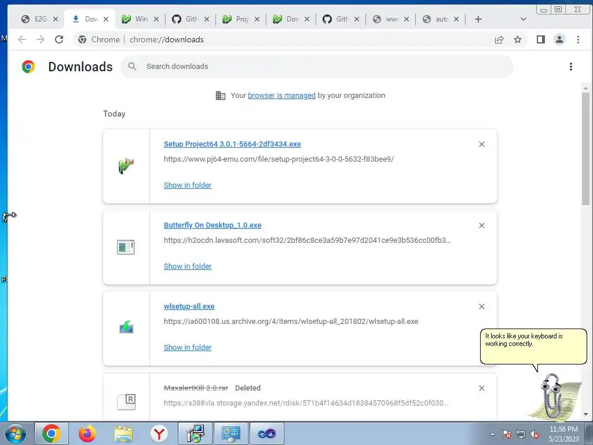Open the tab search dropdown chevron
Image resolution: width=593 pixels, height=445 pixels.
(x=524, y=19)
